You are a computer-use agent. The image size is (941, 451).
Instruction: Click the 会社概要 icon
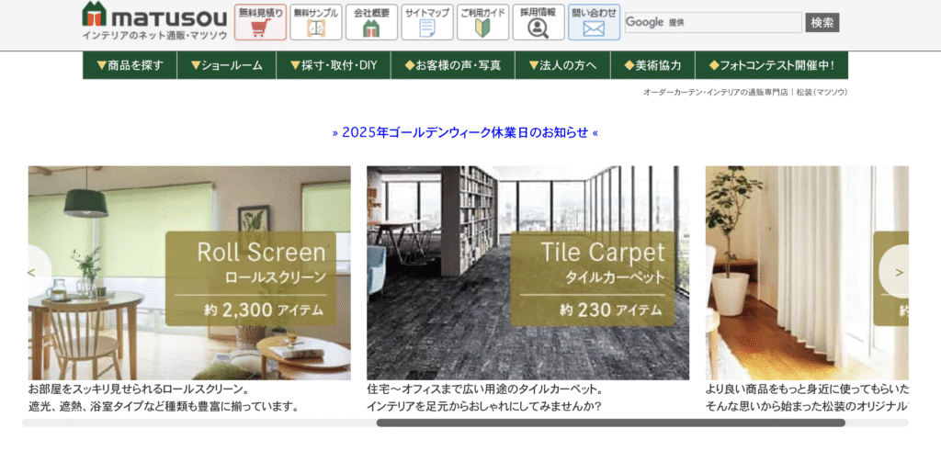pyautogui.click(x=371, y=22)
